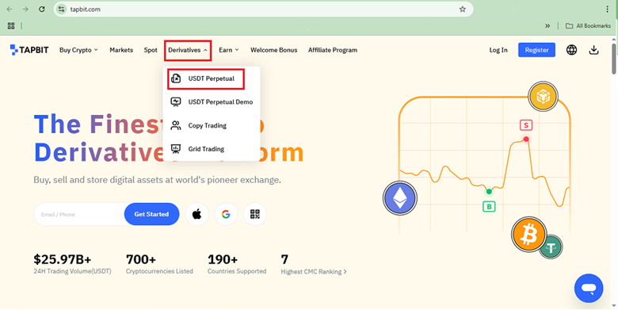The height and width of the screenshot is (310, 618).
Task: Click the S sell marker on the chart
Action: pyautogui.click(x=526, y=125)
